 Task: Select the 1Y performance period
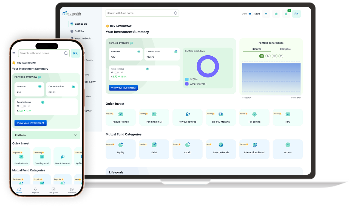[x=281, y=56]
